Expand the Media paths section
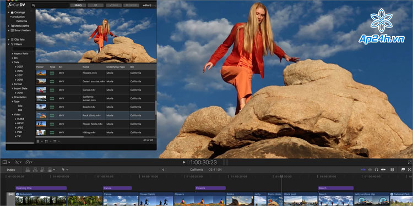This screenshot has height=206, width=413. click(9, 26)
